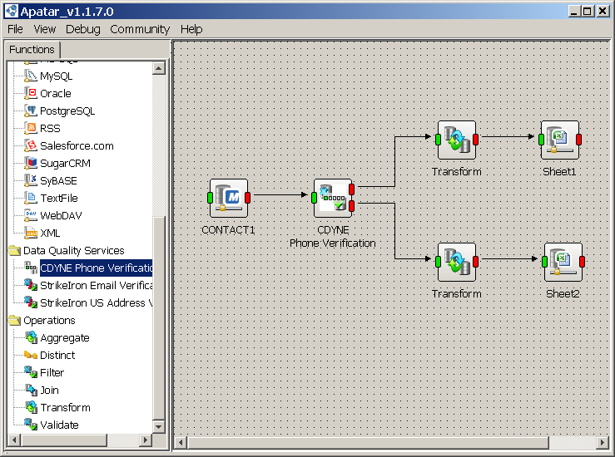Click the Functions tree scroll right arrow
The width and height of the screenshot is (615, 457).
[146, 440]
